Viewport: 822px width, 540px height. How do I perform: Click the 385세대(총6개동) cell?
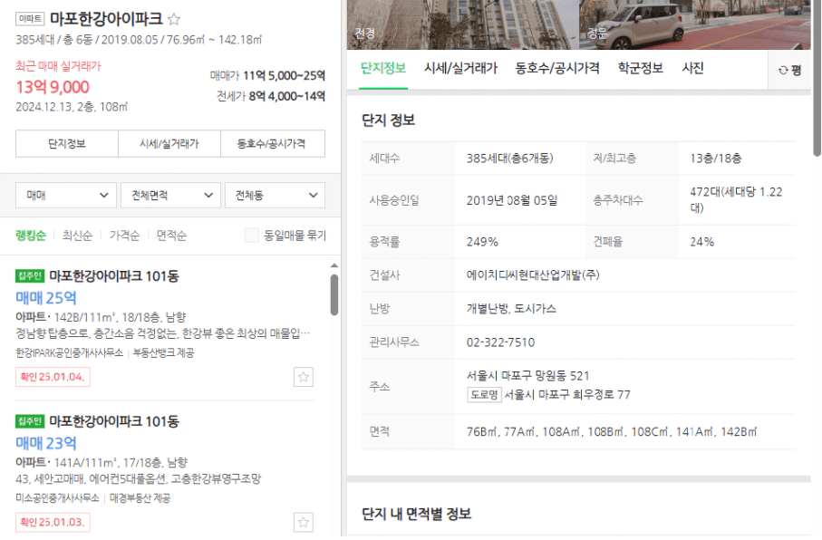click(x=509, y=159)
